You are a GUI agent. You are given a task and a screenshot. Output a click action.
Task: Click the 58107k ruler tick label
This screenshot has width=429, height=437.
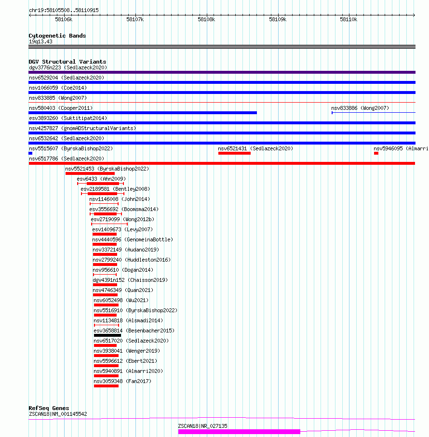[135, 19]
